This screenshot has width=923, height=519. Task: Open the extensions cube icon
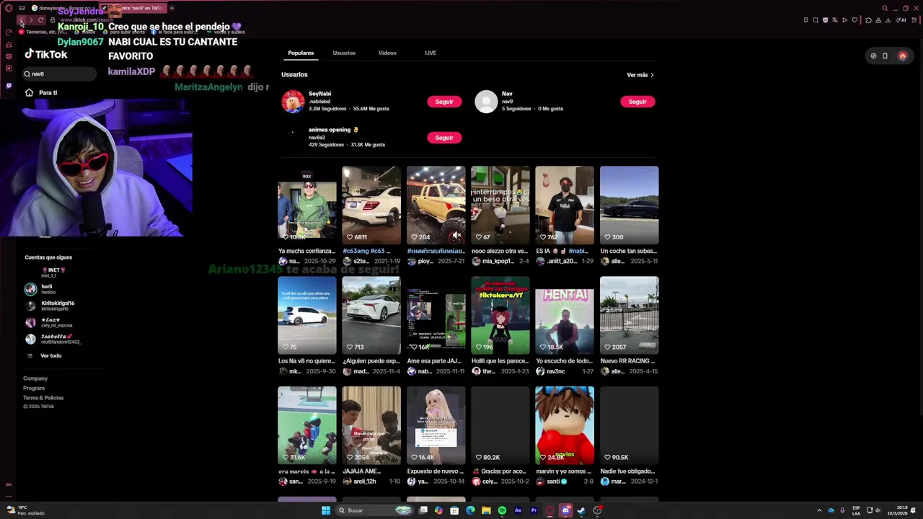pyautogui.click(x=867, y=20)
